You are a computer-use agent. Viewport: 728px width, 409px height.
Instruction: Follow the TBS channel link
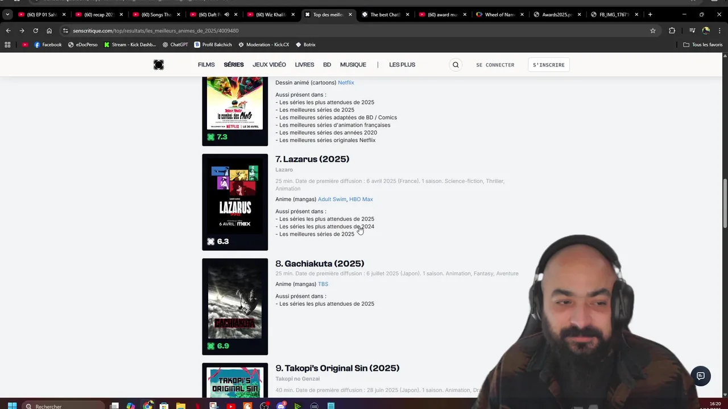tap(323, 284)
